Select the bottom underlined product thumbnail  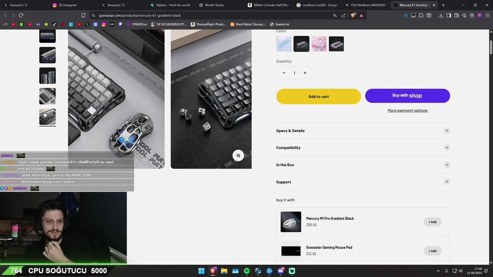[47, 117]
